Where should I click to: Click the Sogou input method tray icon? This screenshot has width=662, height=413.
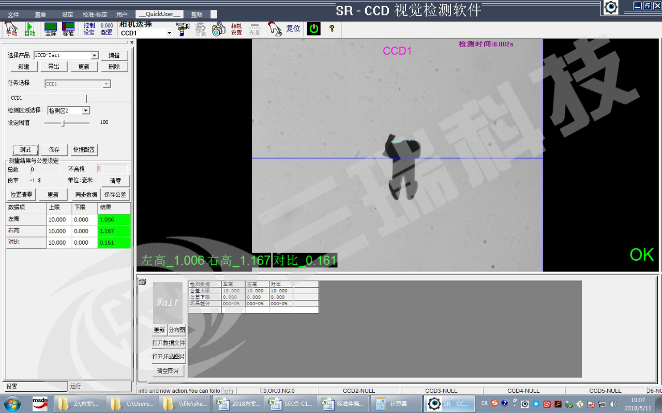tap(495, 404)
